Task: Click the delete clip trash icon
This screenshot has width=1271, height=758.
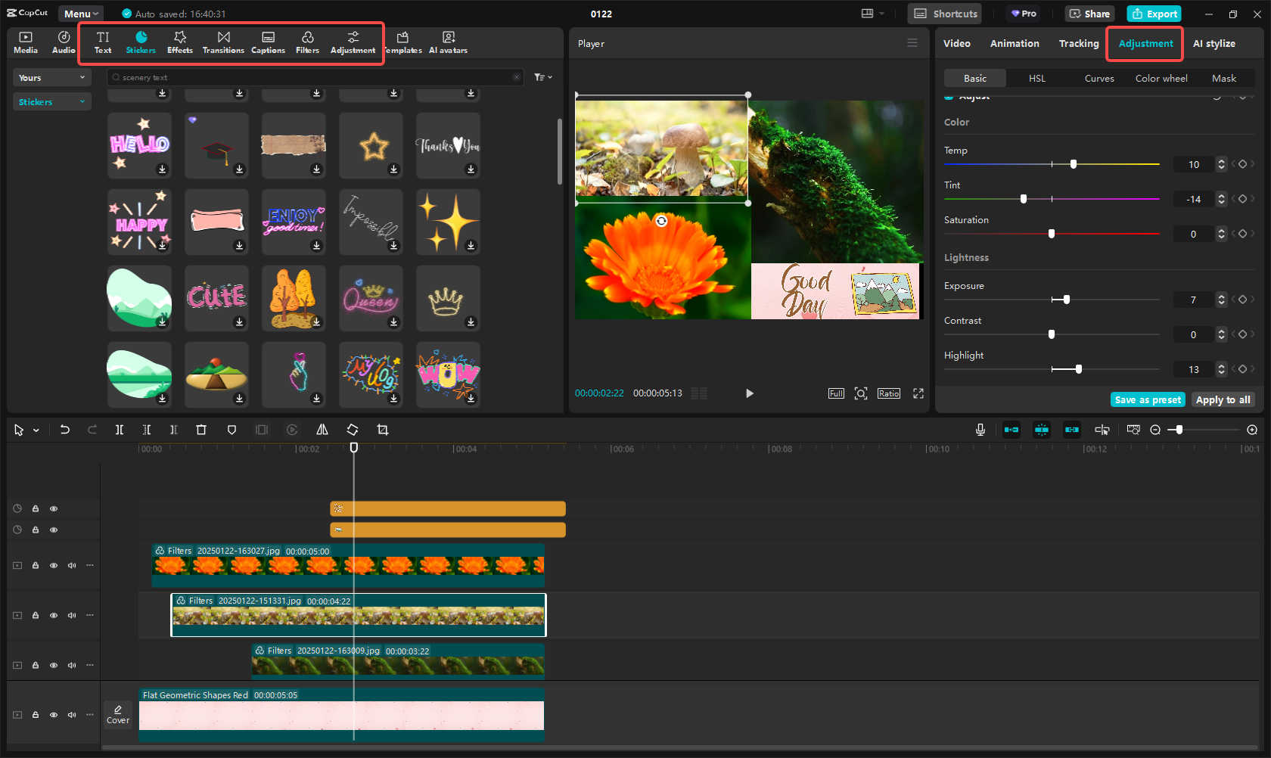Action: [201, 430]
